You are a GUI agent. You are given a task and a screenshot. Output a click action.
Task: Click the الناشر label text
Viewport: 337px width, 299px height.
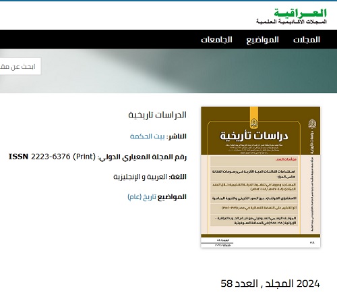click(177, 136)
